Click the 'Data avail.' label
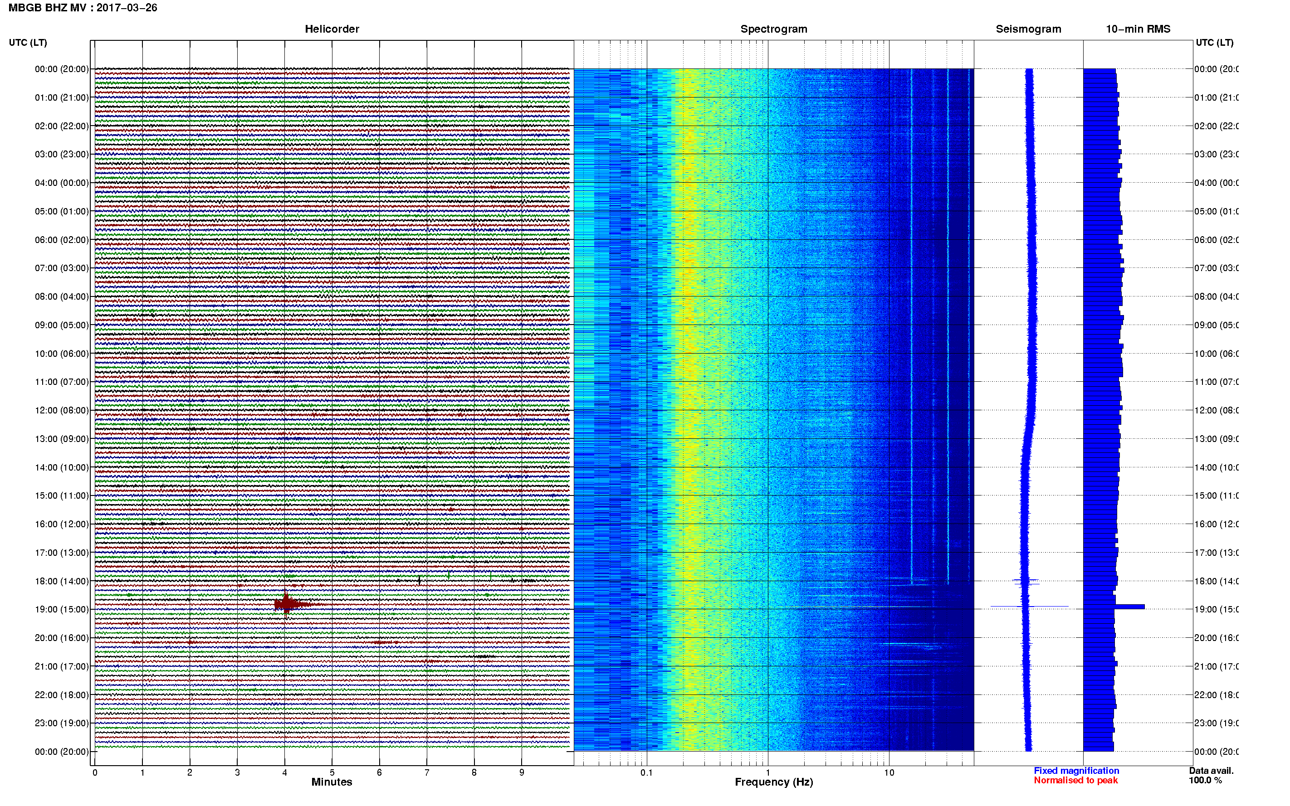The height and width of the screenshot is (806, 1290). (x=1211, y=771)
